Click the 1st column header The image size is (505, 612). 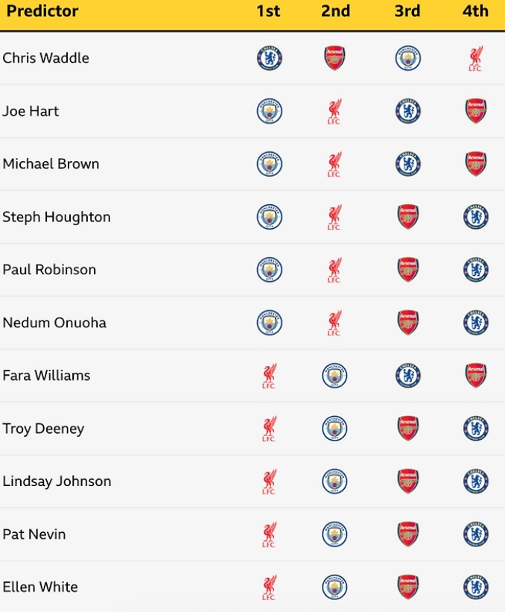coord(268,11)
